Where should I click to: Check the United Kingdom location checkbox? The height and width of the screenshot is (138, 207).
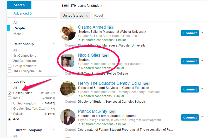(10, 103)
